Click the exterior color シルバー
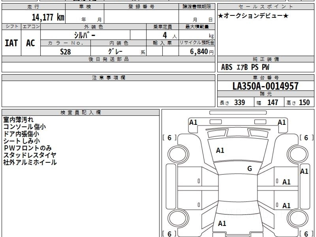The height and width of the screenshot is (237, 316). [x=84, y=35]
